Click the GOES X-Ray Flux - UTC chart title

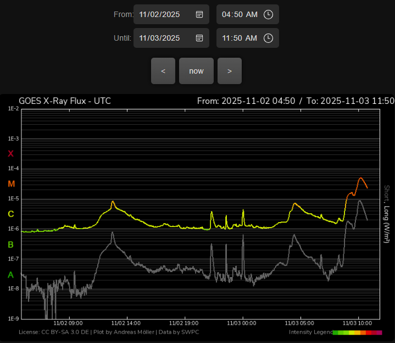coord(65,101)
